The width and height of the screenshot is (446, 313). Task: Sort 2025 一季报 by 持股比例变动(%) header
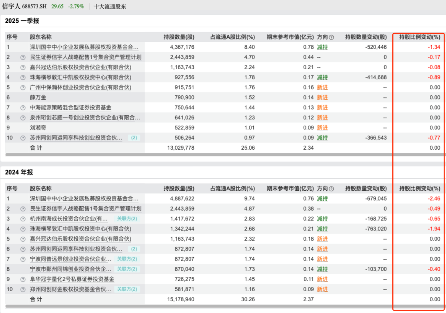point(420,37)
